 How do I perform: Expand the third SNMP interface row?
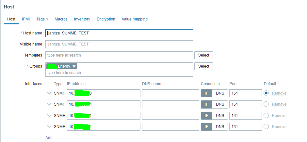[49, 115]
